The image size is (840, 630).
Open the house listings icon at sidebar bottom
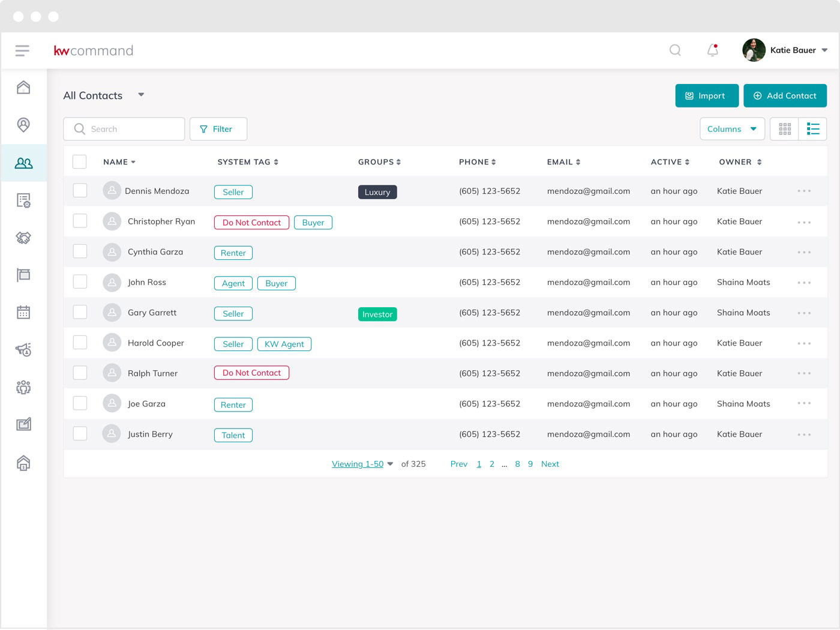pyautogui.click(x=23, y=463)
